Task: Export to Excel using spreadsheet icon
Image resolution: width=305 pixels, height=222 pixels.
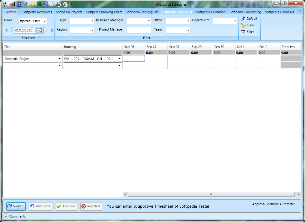Action: 65,4
